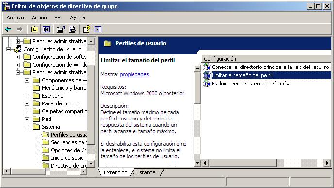Click the setting icon next to Excluir directorios
334x188 pixels.
pyautogui.click(x=207, y=84)
